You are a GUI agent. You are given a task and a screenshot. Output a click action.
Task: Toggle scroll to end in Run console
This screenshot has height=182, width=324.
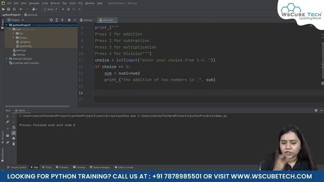pyautogui.click(x=14, y=133)
